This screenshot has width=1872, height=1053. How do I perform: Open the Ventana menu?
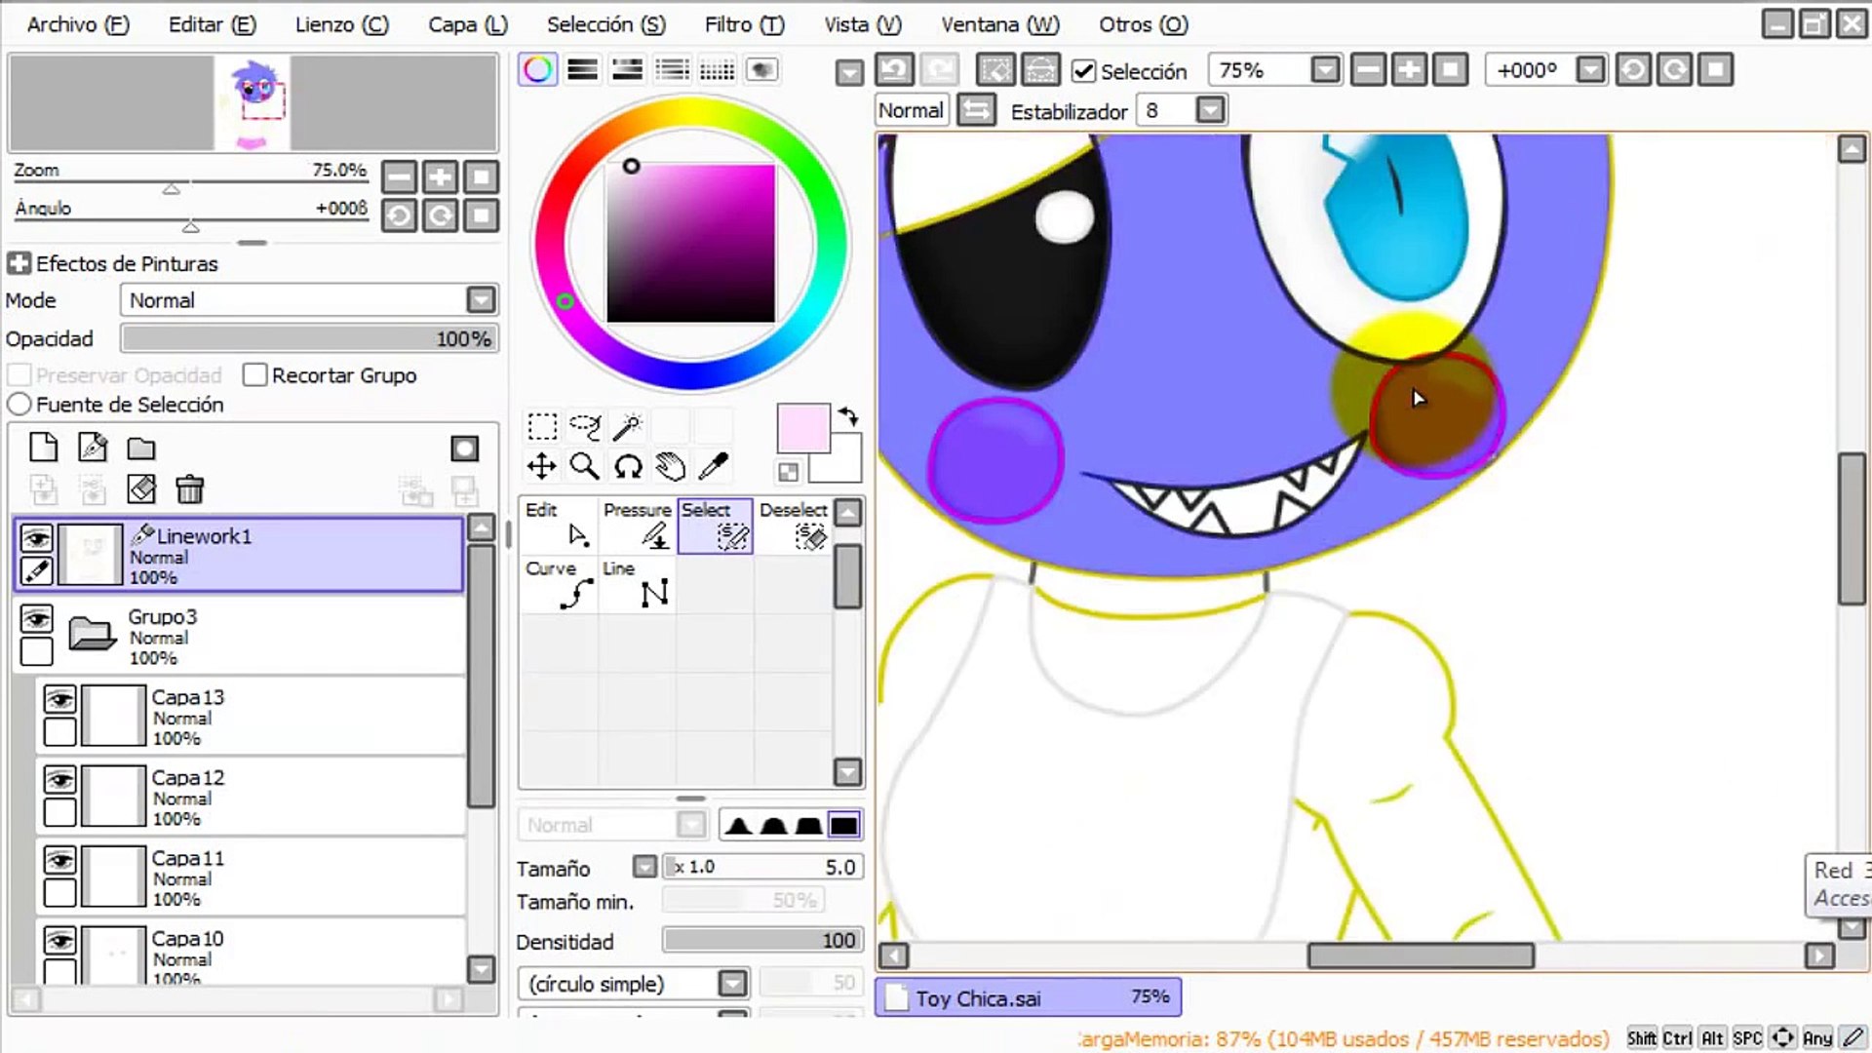point(1000,24)
